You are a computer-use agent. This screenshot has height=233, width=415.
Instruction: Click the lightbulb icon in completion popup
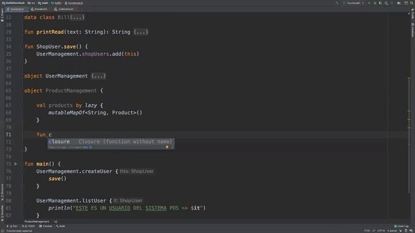pyautogui.click(x=167, y=147)
